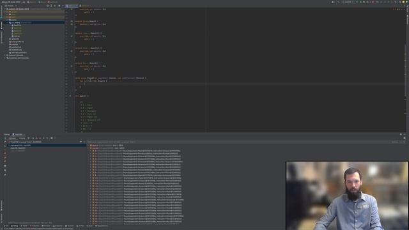Click the Debug bug icon in top toolbar
This screenshot has width=409, height=230.
360,2
